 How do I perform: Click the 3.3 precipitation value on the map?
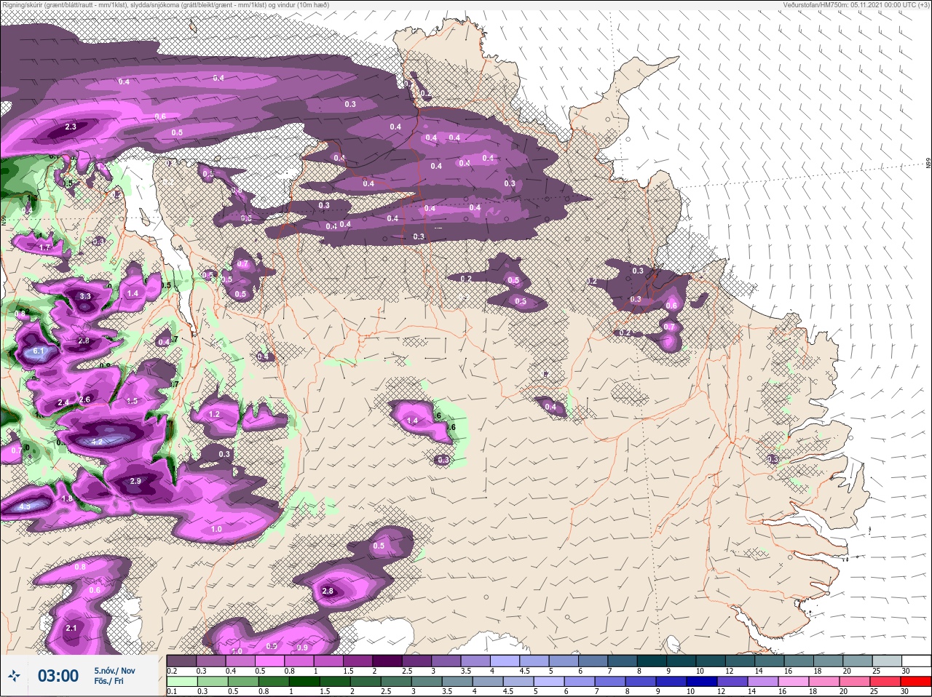point(84,296)
